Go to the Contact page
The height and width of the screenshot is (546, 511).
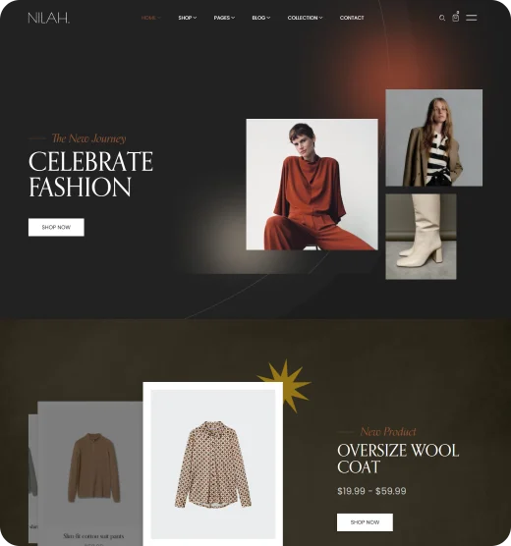click(x=352, y=18)
